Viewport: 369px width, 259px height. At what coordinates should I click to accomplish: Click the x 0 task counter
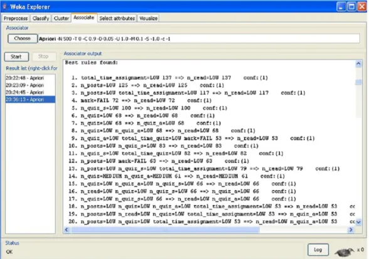pyautogui.click(x=360, y=250)
